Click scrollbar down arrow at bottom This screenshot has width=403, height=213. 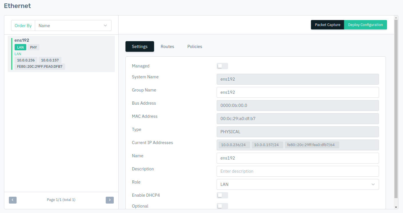pos(396,207)
